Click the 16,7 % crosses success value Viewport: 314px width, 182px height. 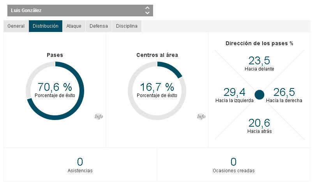click(x=157, y=87)
